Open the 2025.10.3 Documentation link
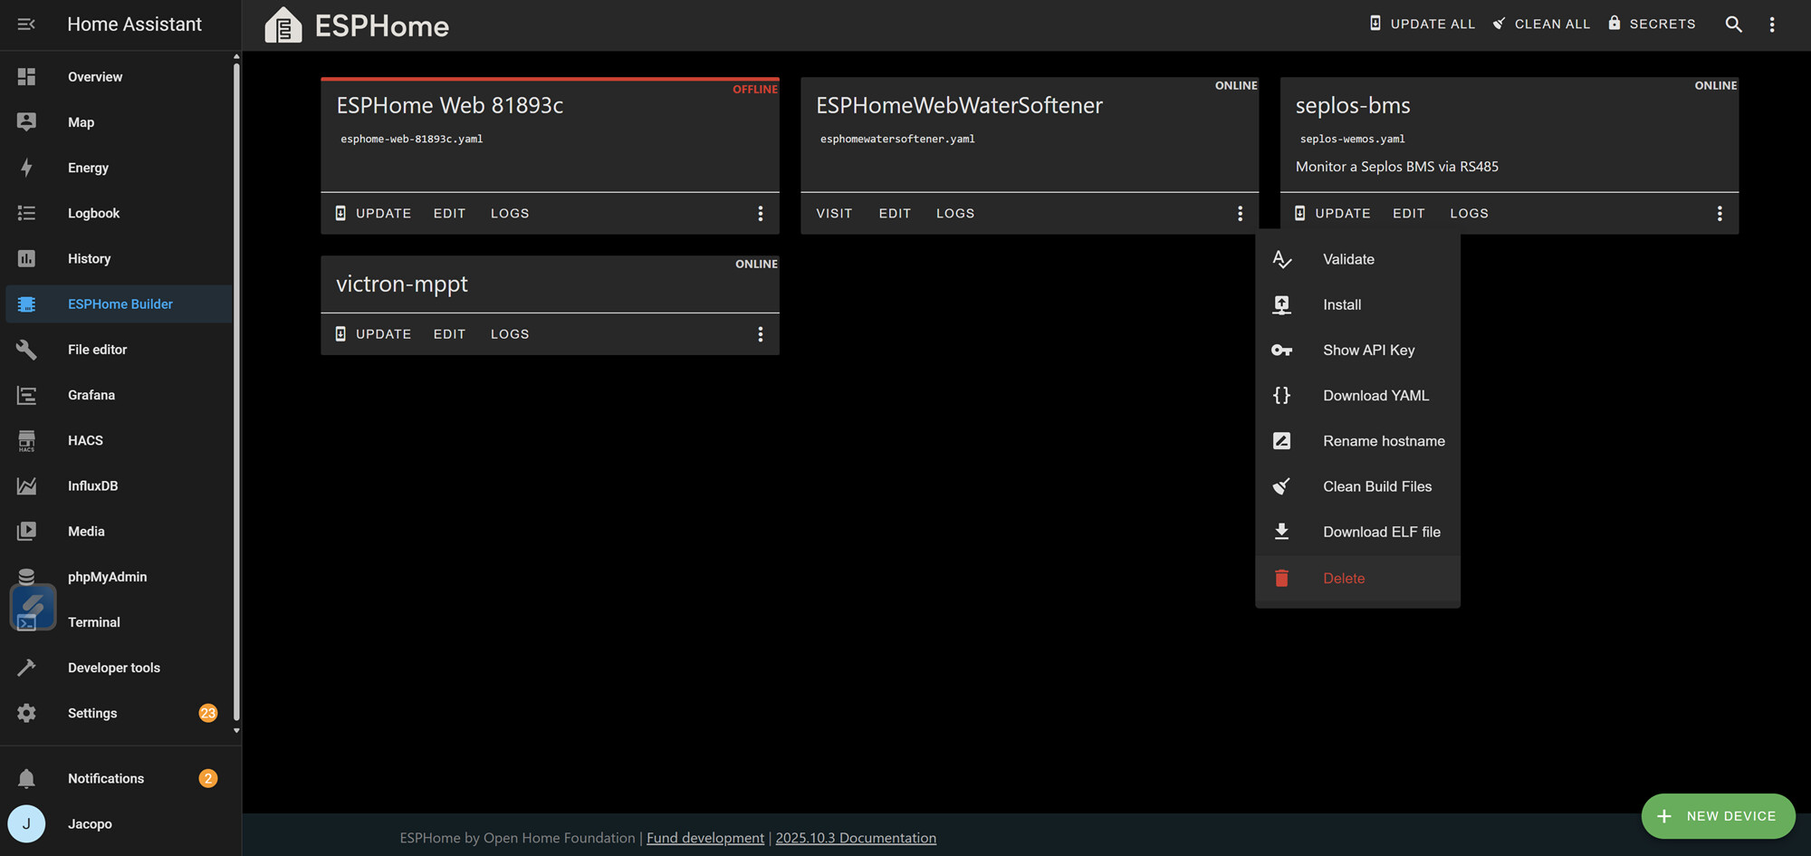Screen dimensions: 1811x856 pyautogui.click(x=856, y=838)
